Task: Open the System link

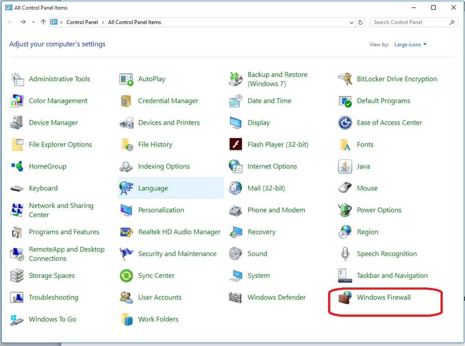Action: point(259,276)
